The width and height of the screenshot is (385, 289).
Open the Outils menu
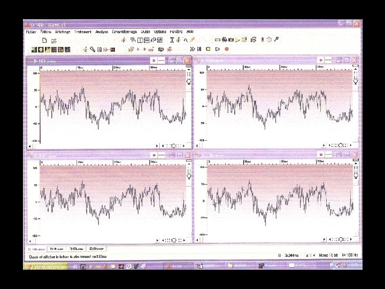pos(145,32)
